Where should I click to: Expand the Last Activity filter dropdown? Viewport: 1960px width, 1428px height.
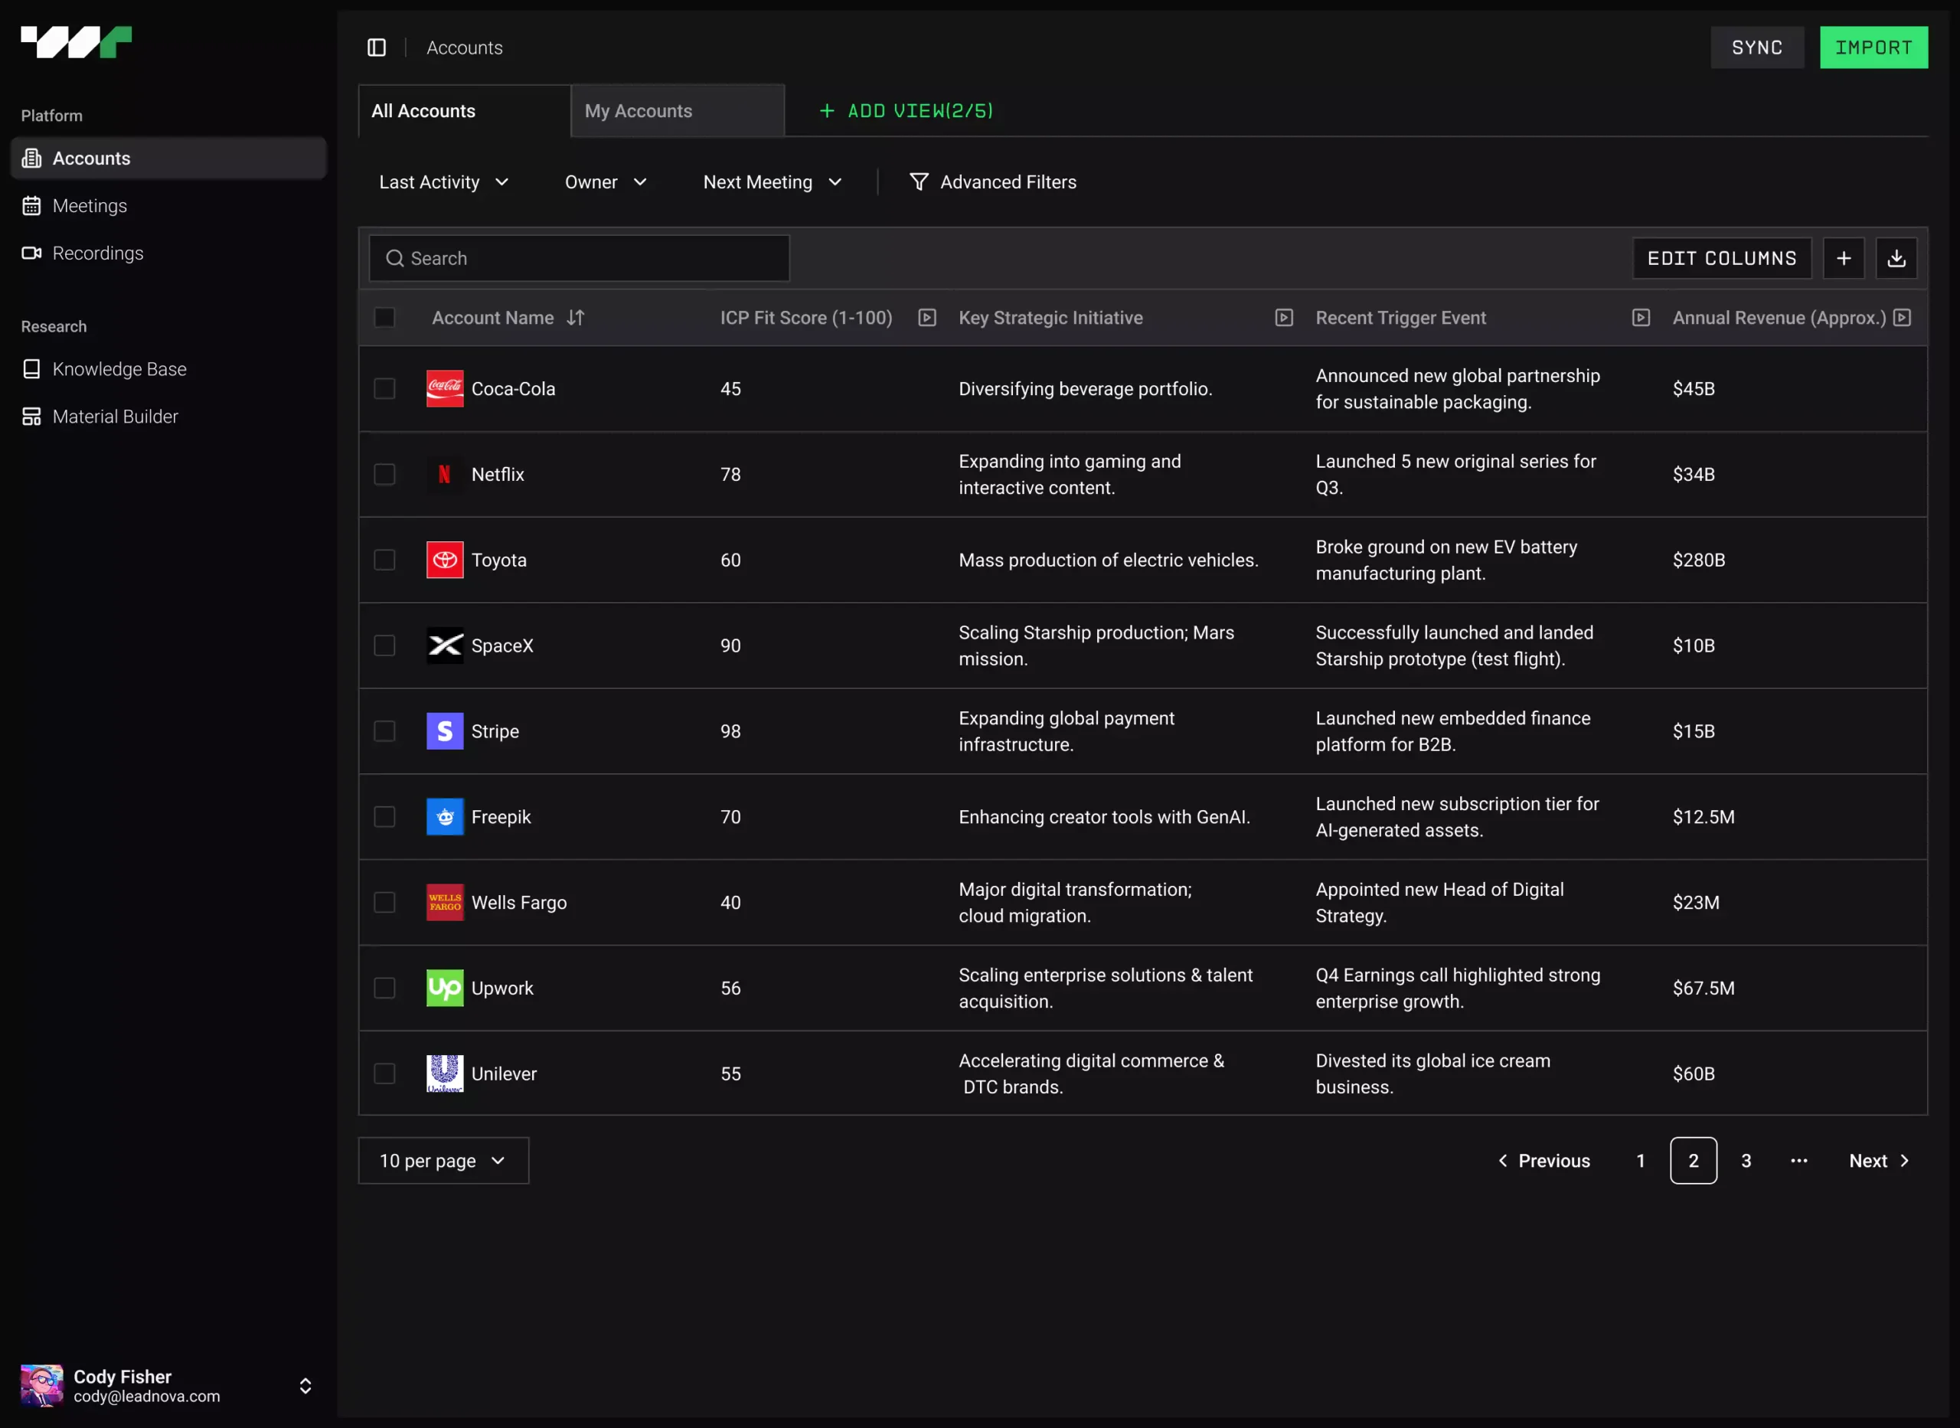(x=444, y=182)
